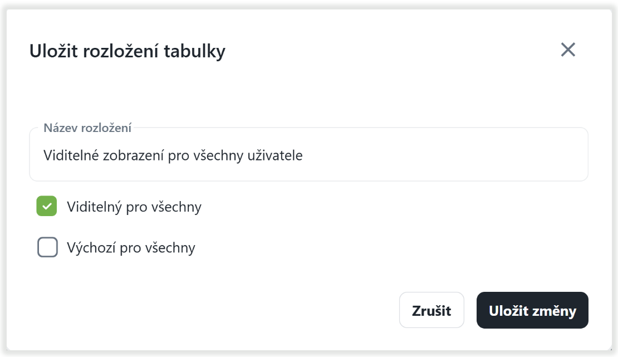Click into the Název rozložení field

coord(308,155)
